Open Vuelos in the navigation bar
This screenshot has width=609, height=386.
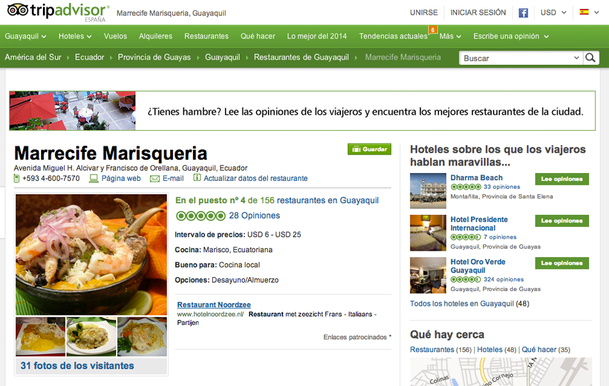click(x=115, y=36)
